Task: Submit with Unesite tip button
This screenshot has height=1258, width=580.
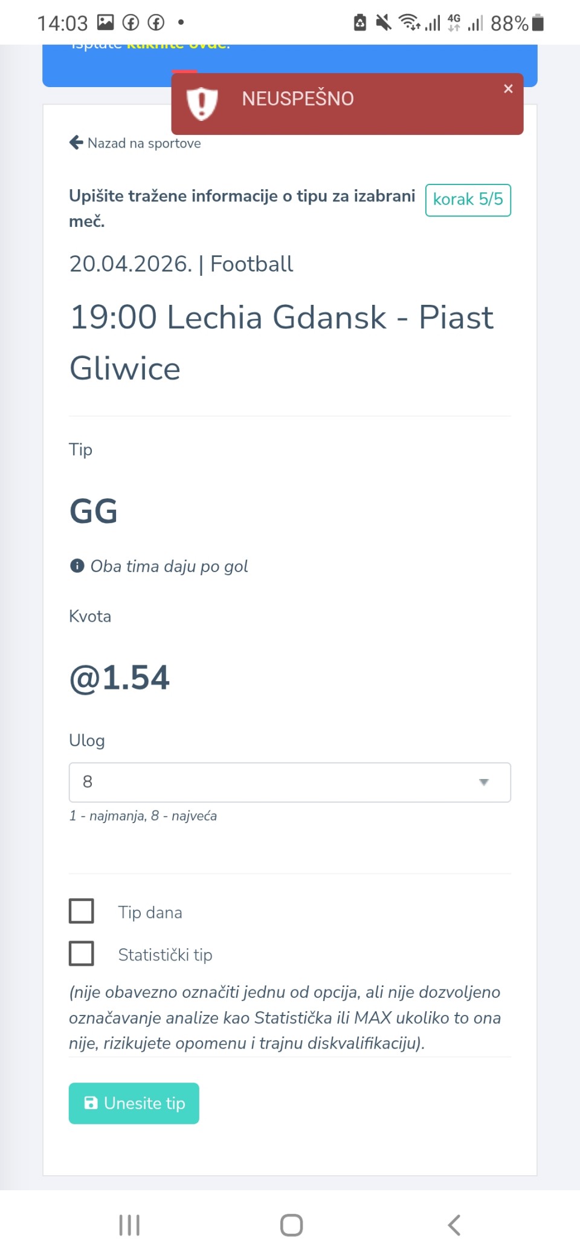Action: click(134, 1103)
